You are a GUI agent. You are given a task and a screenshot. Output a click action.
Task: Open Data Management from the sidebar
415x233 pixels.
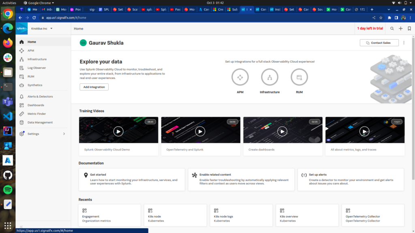click(23, 122)
